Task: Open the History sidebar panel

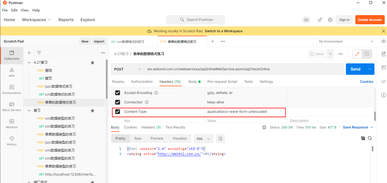Action: (x=12, y=141)
